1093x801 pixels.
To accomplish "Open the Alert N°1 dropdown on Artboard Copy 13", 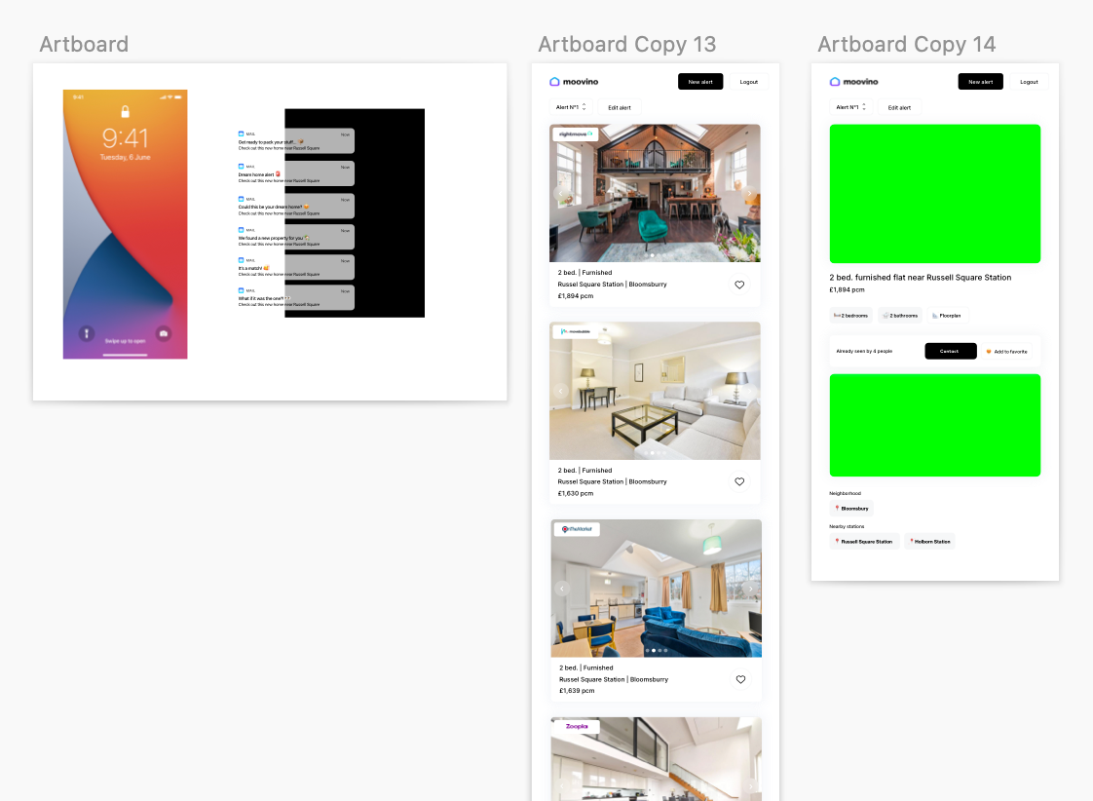I will 569,107.
